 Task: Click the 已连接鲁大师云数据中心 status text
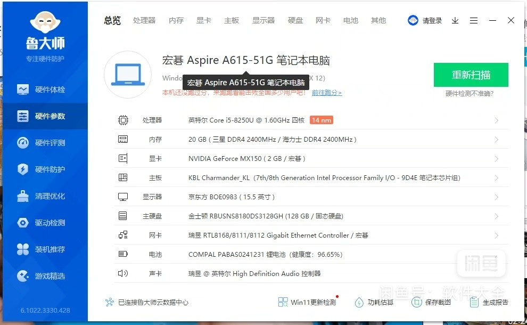[x=153, y=302]
